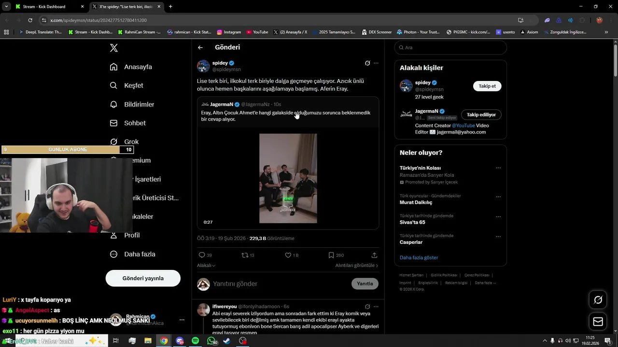Click the X logo in the sidebar

coord(114,48)
